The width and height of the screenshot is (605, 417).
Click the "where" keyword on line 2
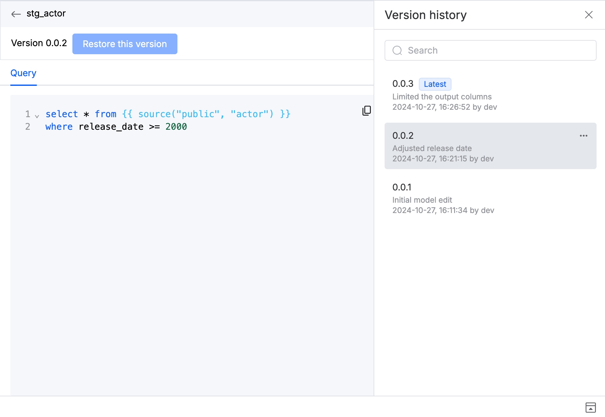59,127
